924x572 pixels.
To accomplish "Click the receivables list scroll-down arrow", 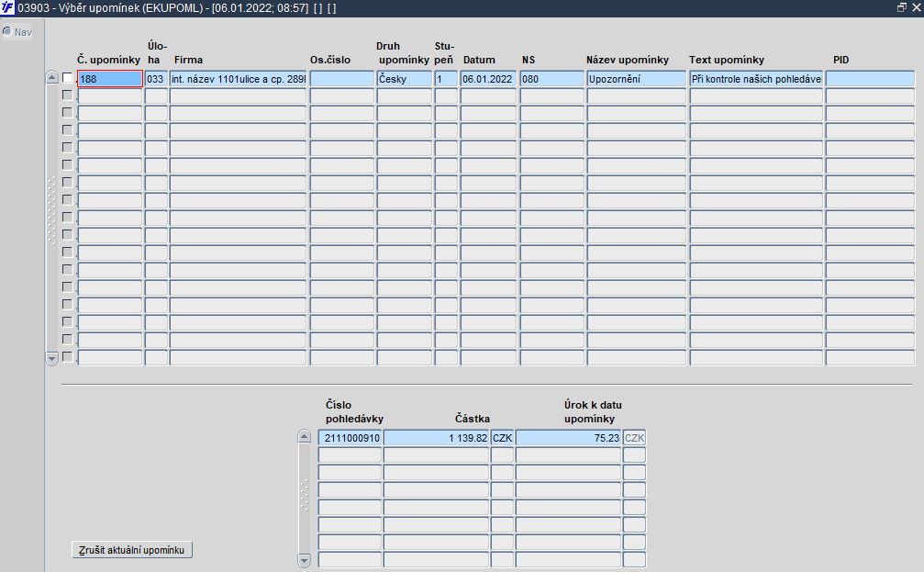I will 304,560.
